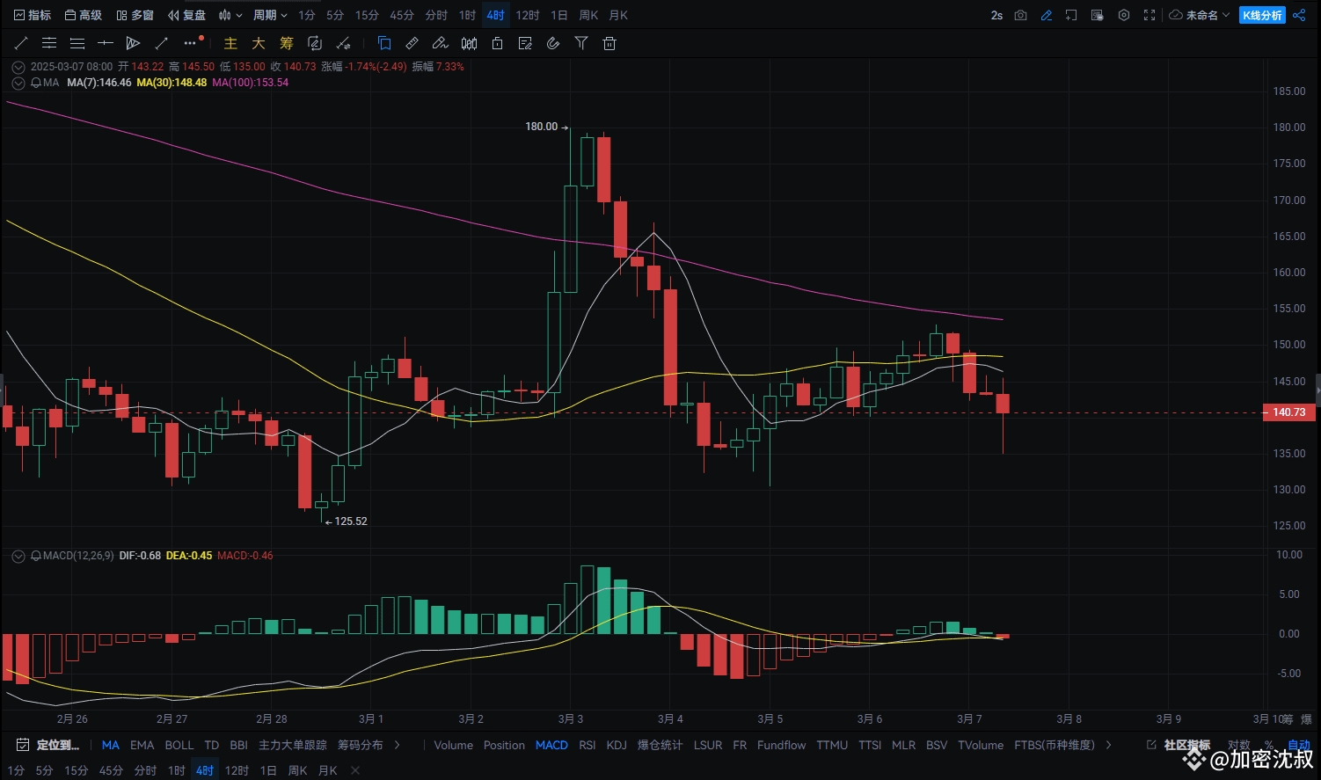The height and width of the screenshot is (780, 1321).
Task: Open the more drawing tools ellipsis menu
Action: [x=189, y=43]
